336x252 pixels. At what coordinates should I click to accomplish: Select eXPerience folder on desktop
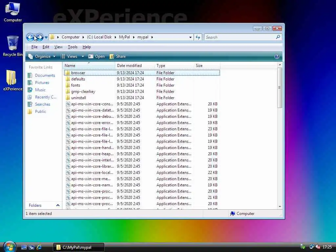(13, 80)
